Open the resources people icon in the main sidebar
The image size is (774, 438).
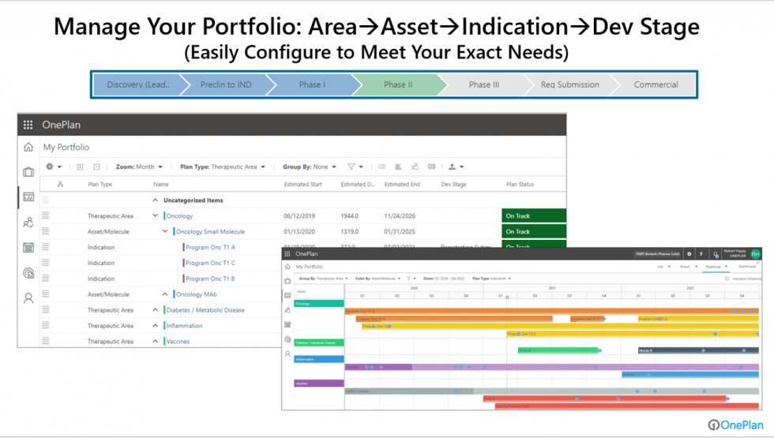28,223
